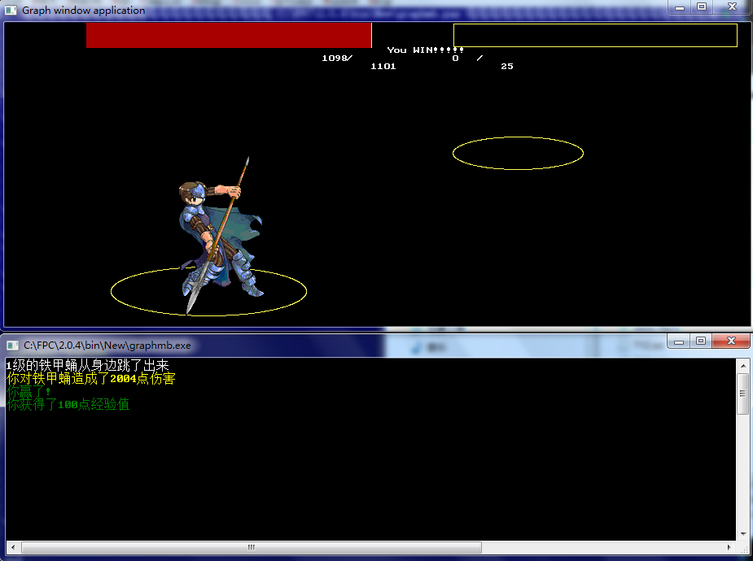Viewport: 753px width, 561px height.
Task: Click the graphmb.exe console window icon
Action: pyautogui.click(x=12, y=346)
